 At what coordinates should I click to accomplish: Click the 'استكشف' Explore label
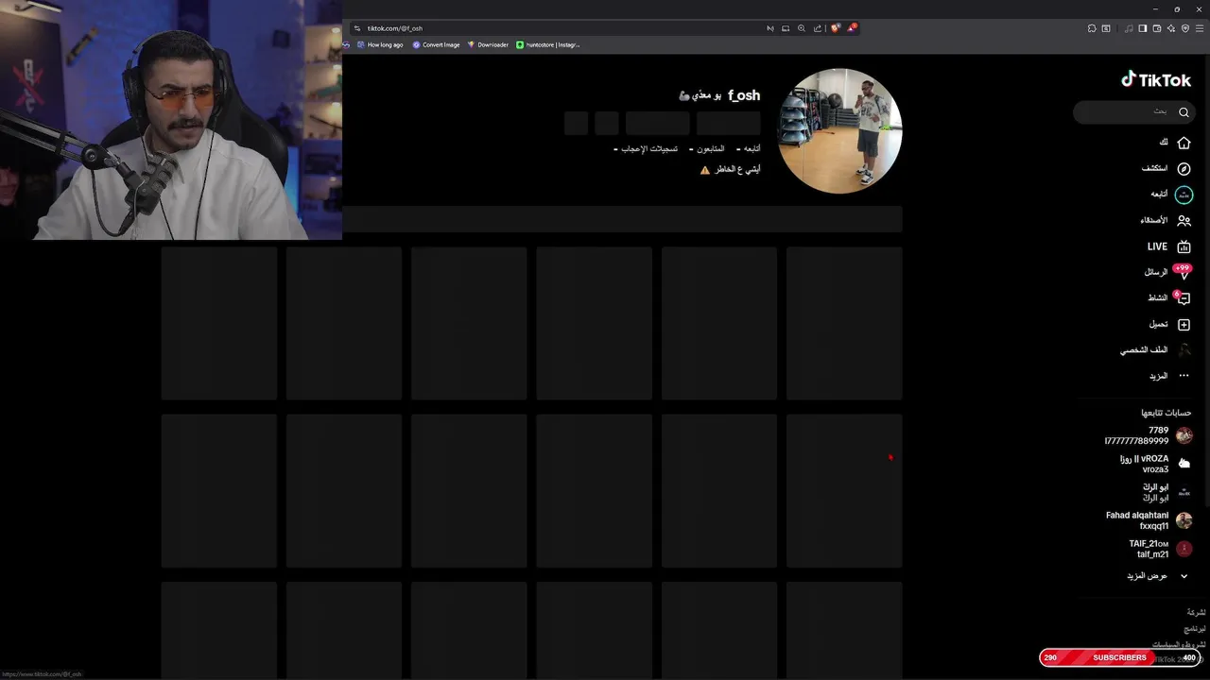click(1154, 169)
